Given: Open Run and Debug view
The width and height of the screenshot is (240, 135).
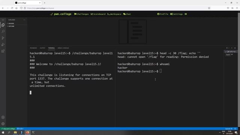Looking at the screenshot, I should tap(3, 45).
